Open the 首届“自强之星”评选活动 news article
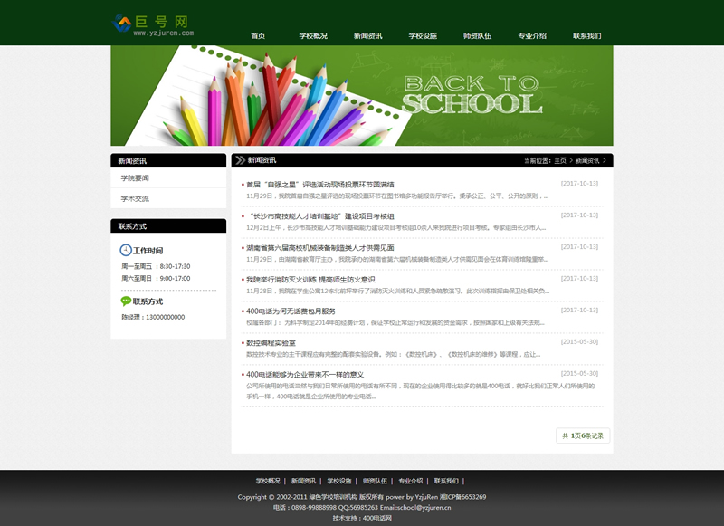The width and height of the screenshot is (724, 526). [320, 185]
